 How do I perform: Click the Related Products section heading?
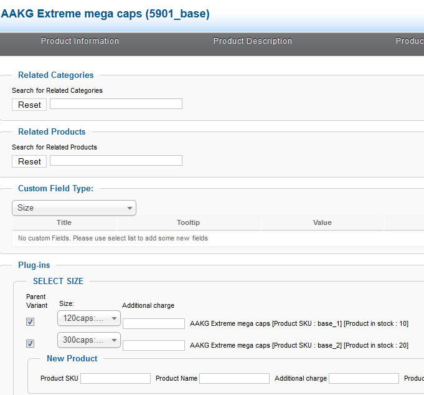pyautogui.click(x=52, y=131)
